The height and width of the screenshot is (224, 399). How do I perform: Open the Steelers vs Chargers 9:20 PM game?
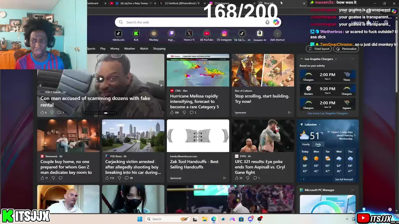coord(327,90)
